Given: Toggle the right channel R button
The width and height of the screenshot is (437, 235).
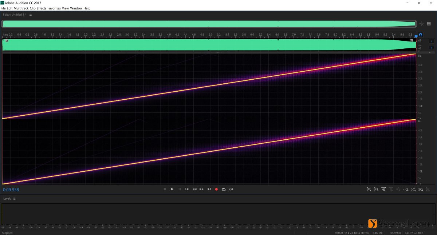Looking at the screenshot, I should (432, 48).
